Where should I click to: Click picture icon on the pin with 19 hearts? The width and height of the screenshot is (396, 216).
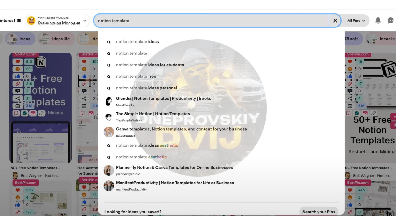click(x=365, y=113)
